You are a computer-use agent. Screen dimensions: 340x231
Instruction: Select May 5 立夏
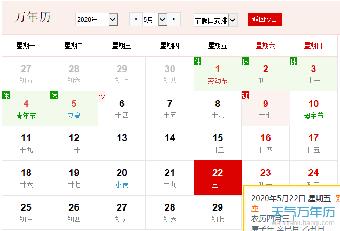point(74,109)
